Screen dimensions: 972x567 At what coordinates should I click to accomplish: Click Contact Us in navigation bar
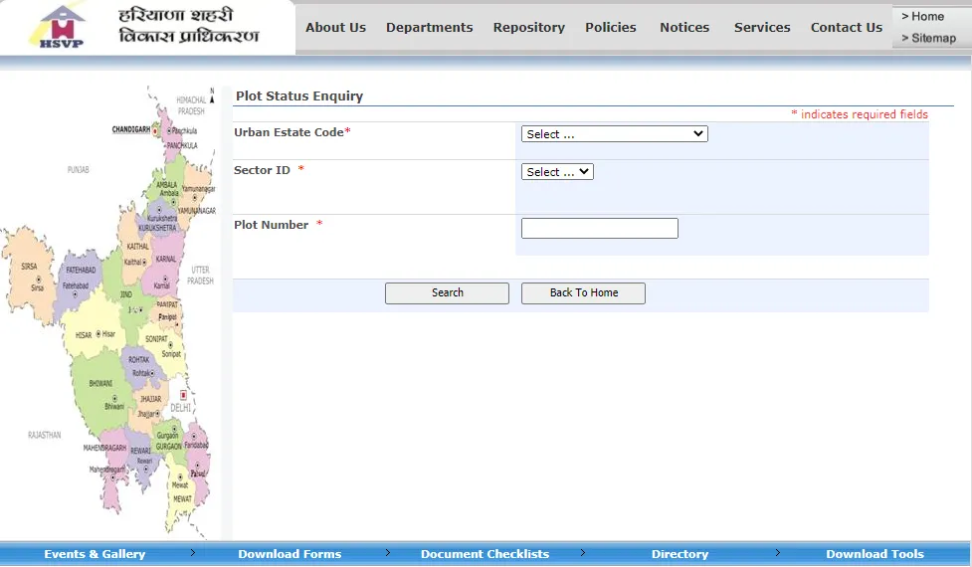click(x=846, y=28)
